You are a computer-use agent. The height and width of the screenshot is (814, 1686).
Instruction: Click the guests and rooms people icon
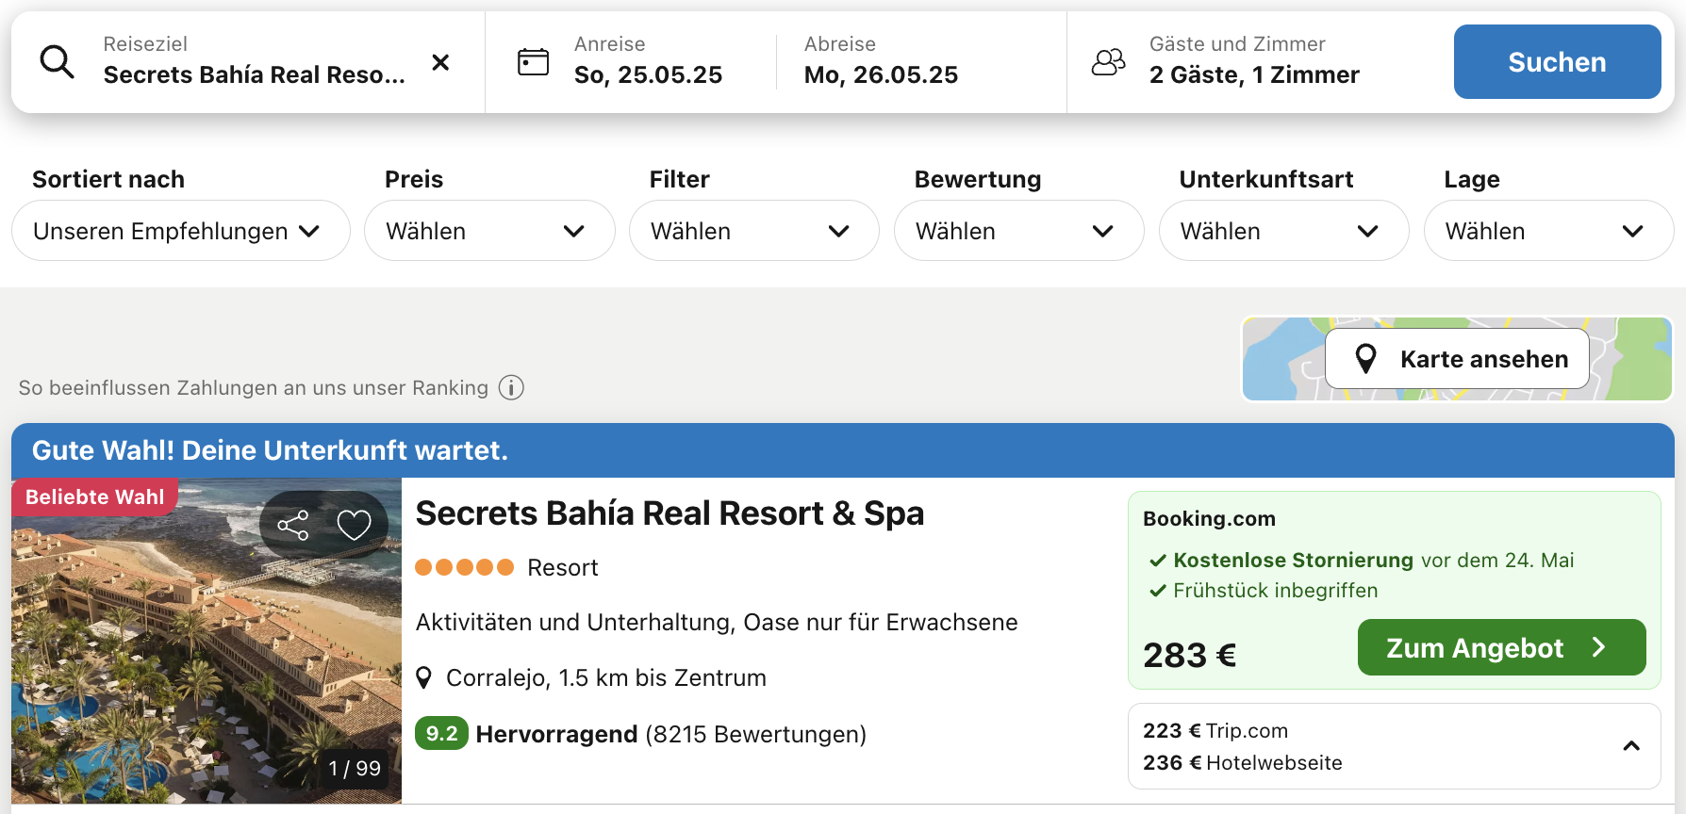pyautogui.click(x=1109, y=62)
